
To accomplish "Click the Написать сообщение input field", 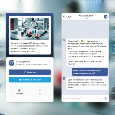I will click(x=83, y=98).
